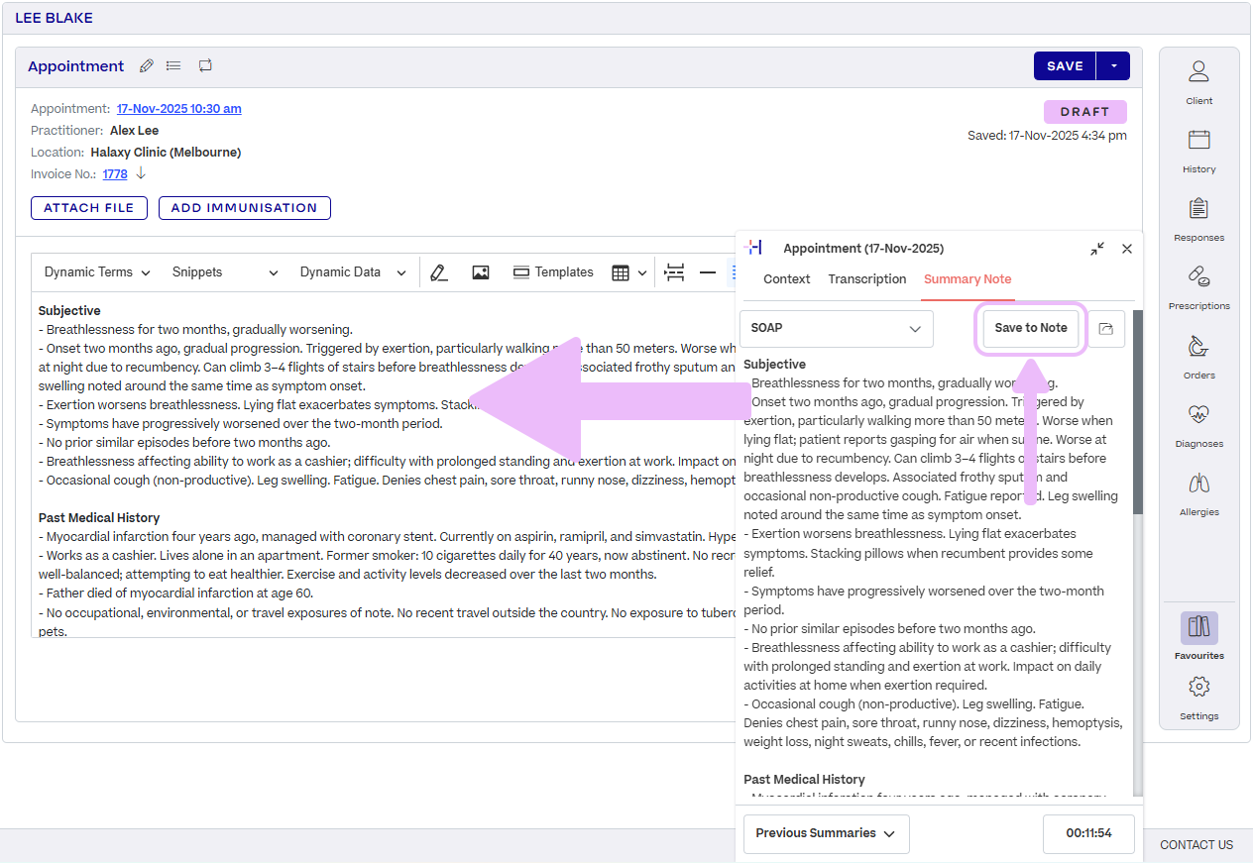This screenshot has width=1253, height=863.
Task: Expand the Snippets dropdown
Action: (x=225, y=272)
